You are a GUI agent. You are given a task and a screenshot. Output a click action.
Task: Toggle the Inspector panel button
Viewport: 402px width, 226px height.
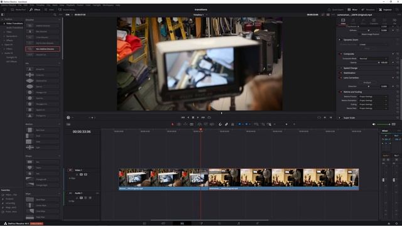tap(385, 9)
